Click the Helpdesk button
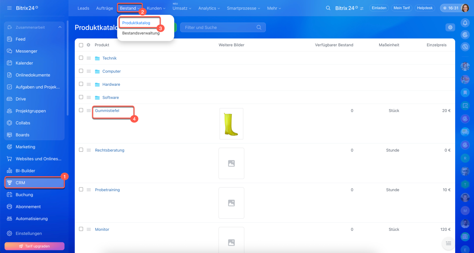 pyautogui.click(x=425, y=8)
